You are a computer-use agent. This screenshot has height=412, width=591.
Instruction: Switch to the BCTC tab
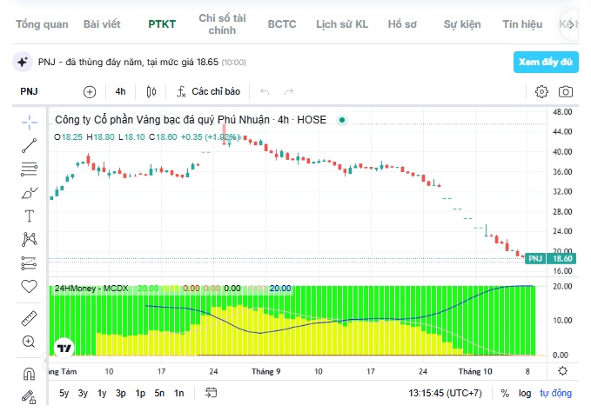point(282,24)
